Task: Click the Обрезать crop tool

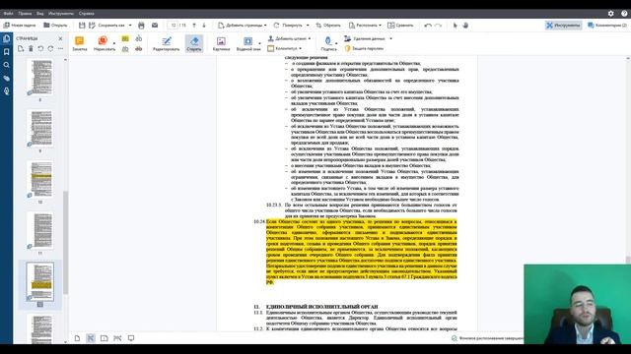Action: coord(328,26)
